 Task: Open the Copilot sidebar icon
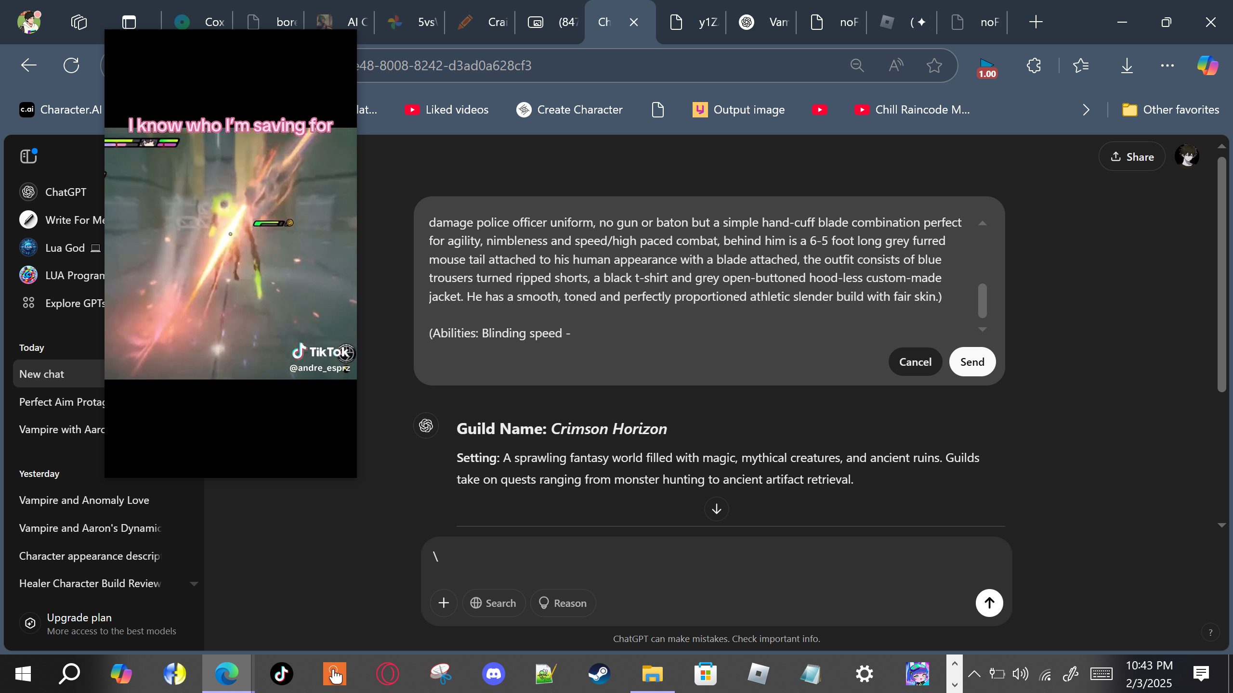[1208, 65]
